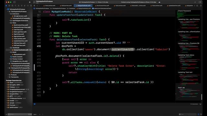Click the editor vertical scrollbar thumb

202,97
